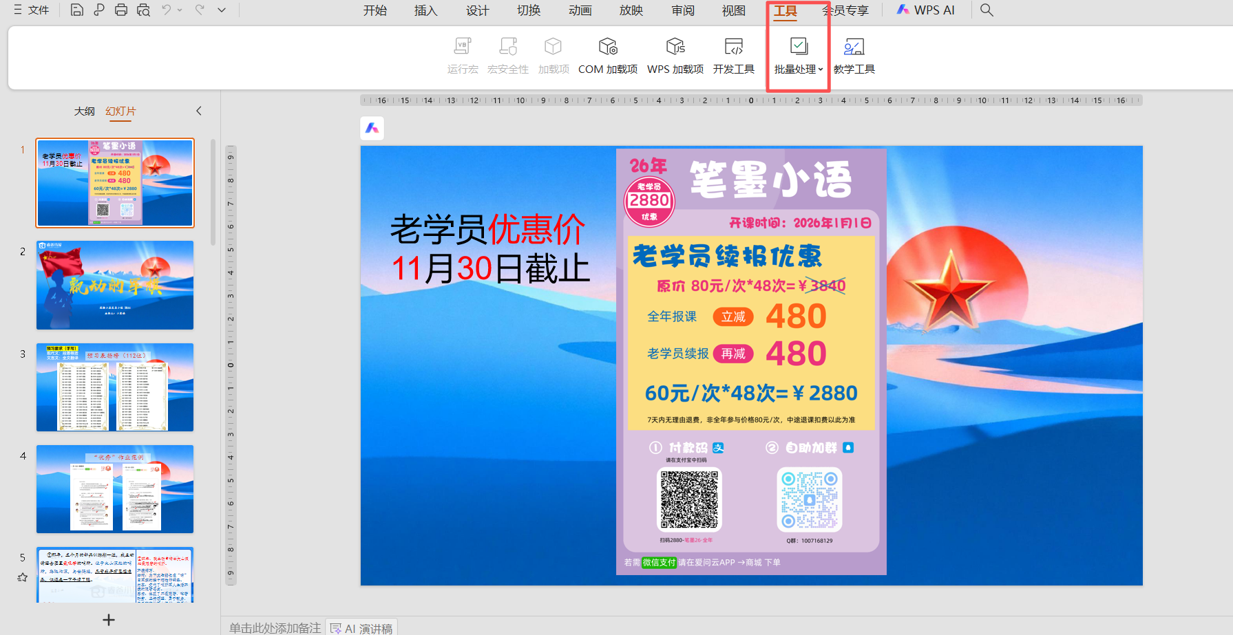Switch to the 设计 ribbon tab

(x=478, y=10)
